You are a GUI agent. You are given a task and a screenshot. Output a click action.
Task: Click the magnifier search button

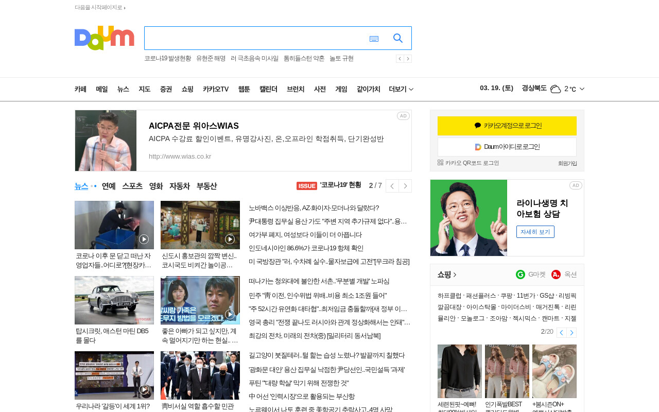pos(398,38)
